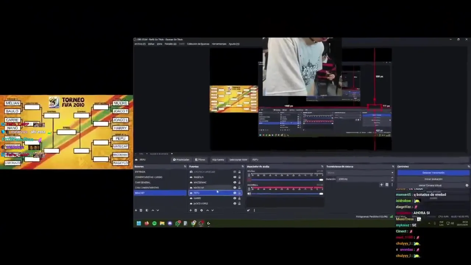471x265 pixels.
Task: Open Filtros for the selected source
Action: [201, 160]
